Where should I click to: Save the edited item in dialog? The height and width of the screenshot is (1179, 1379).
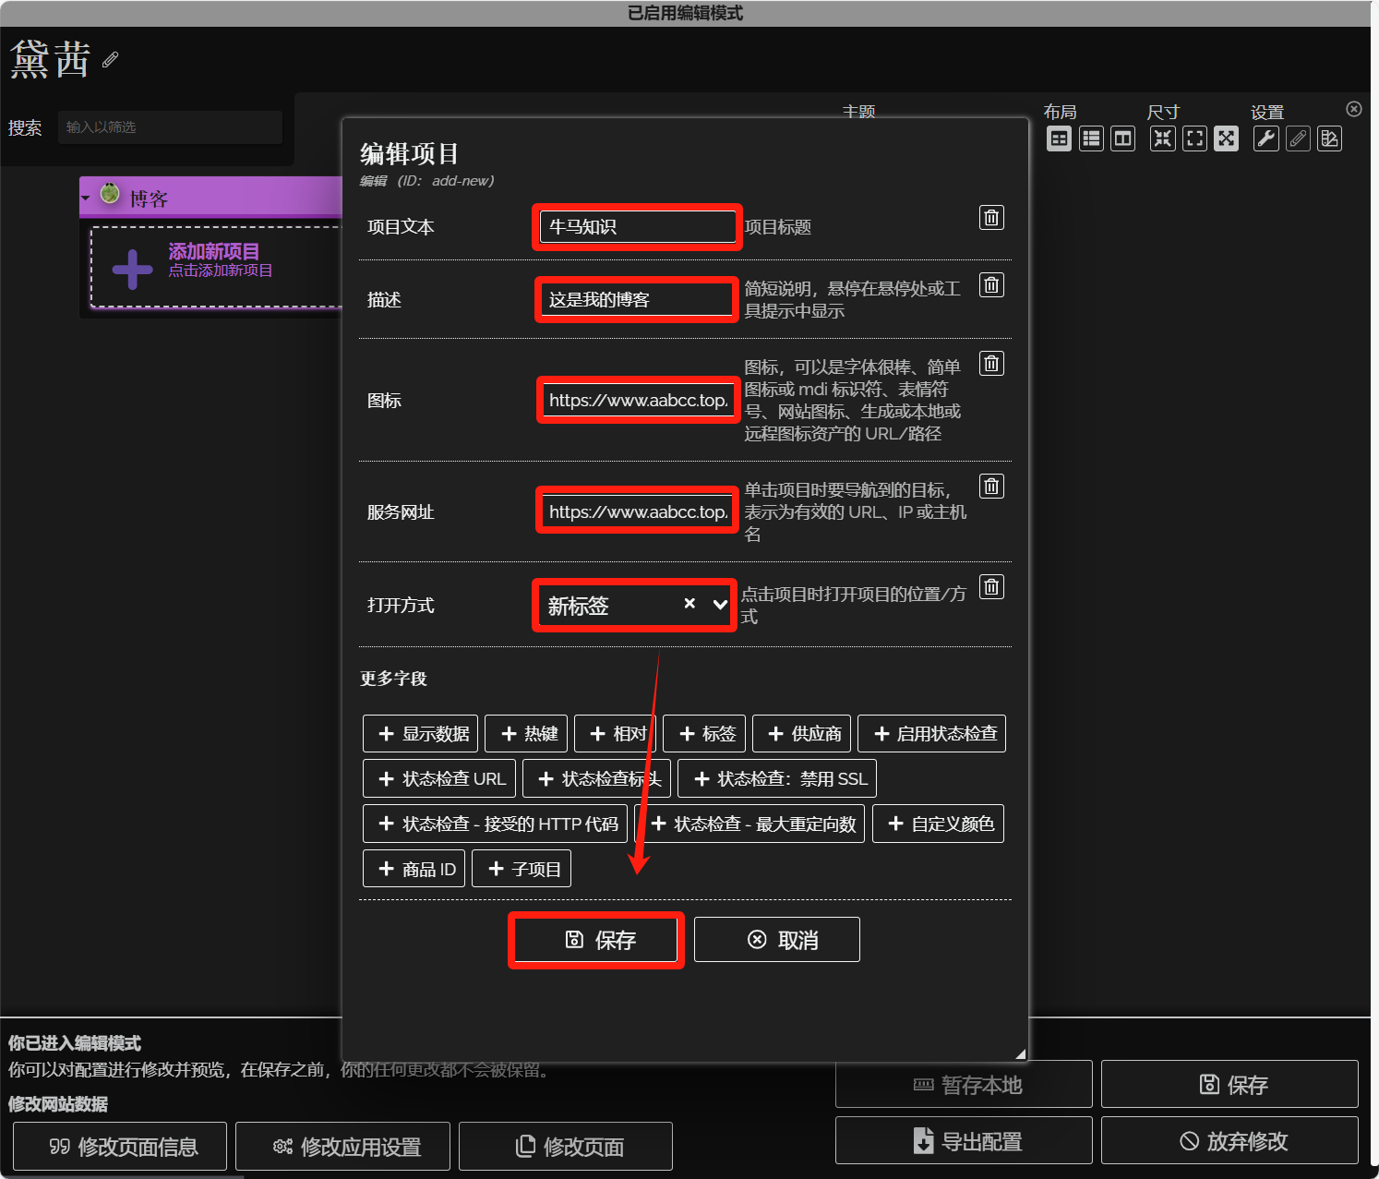pyautogui.click(x=596, y=940)
